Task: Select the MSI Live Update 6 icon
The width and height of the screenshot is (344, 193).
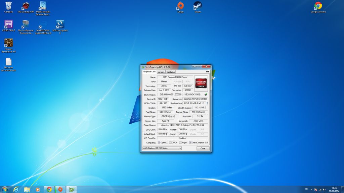Action: coord(60,27)
